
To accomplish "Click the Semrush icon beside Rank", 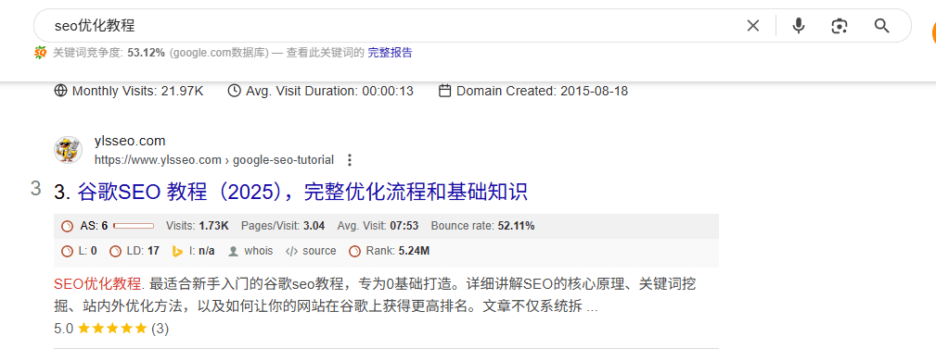I will [354, 251].
